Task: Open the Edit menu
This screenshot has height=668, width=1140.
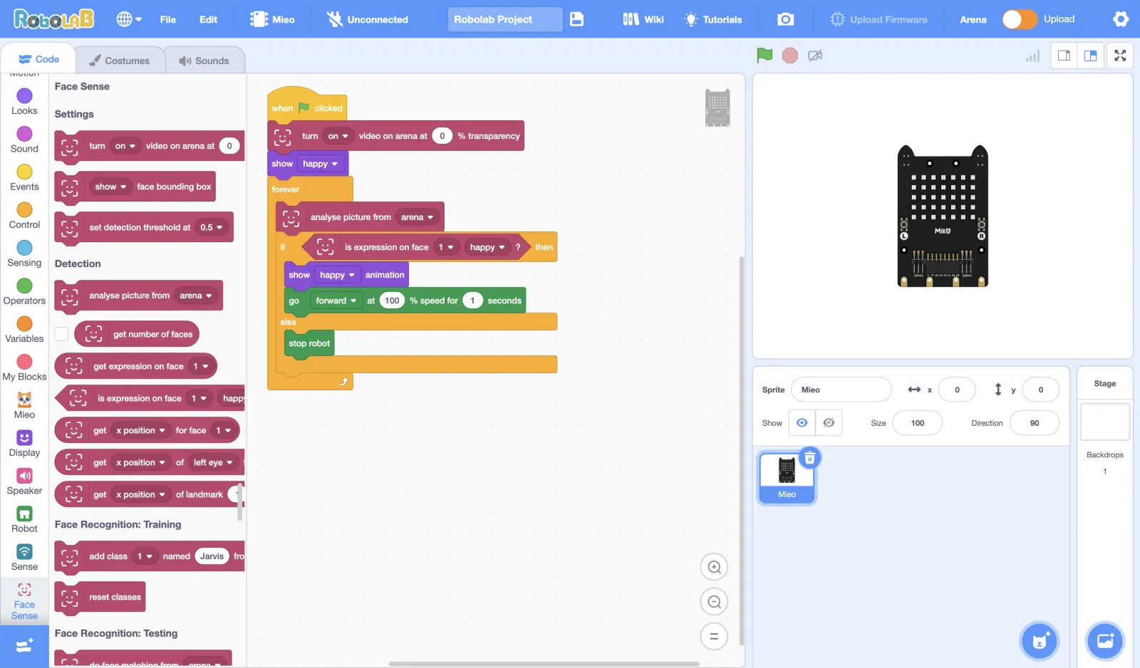Action: [208, 19]
